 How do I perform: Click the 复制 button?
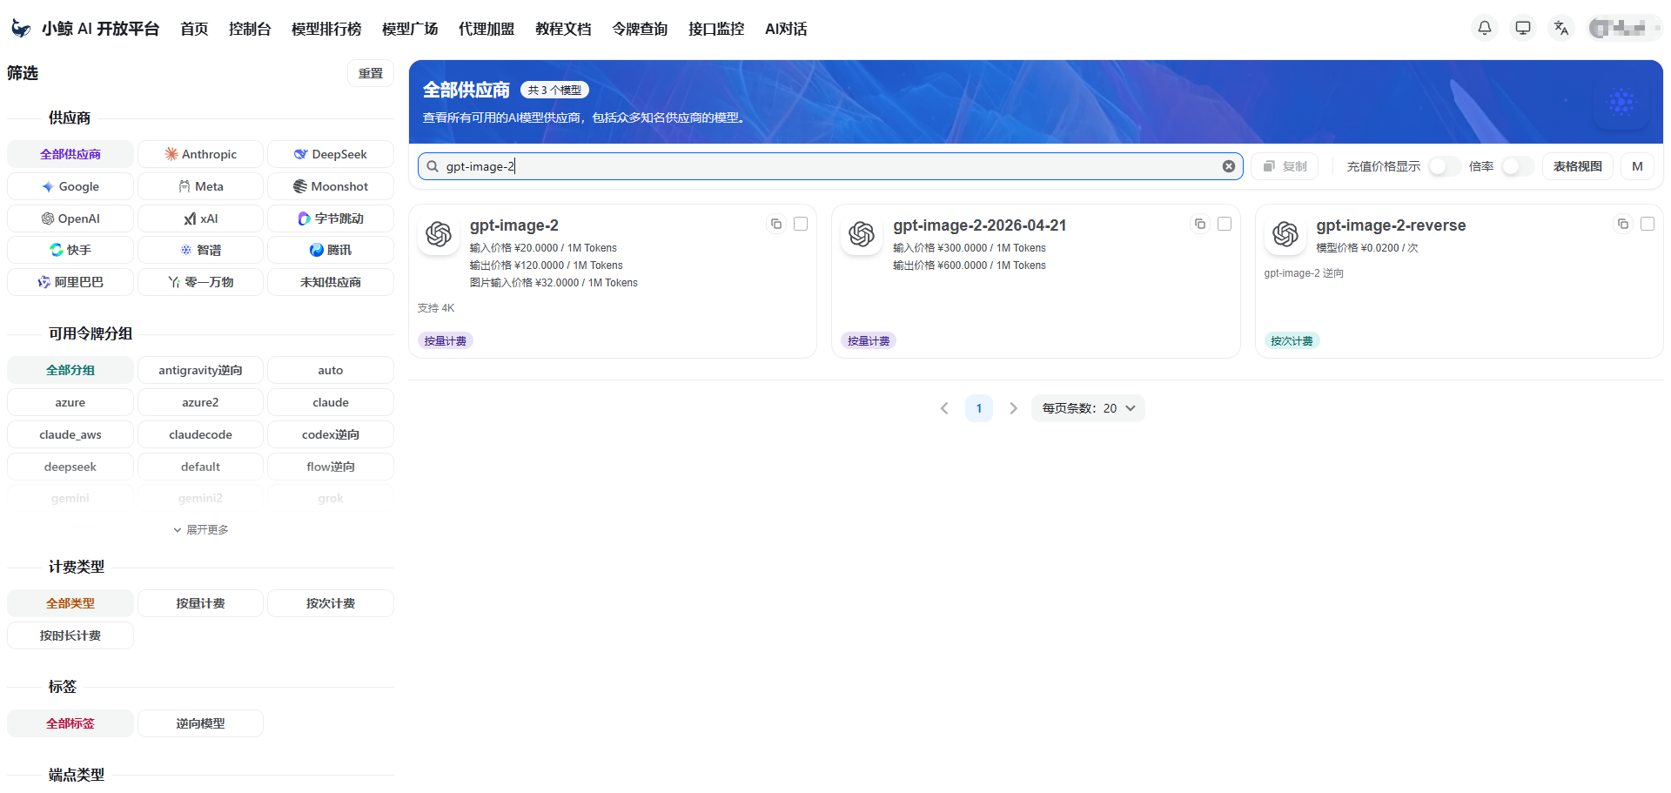click(1285, 166)
